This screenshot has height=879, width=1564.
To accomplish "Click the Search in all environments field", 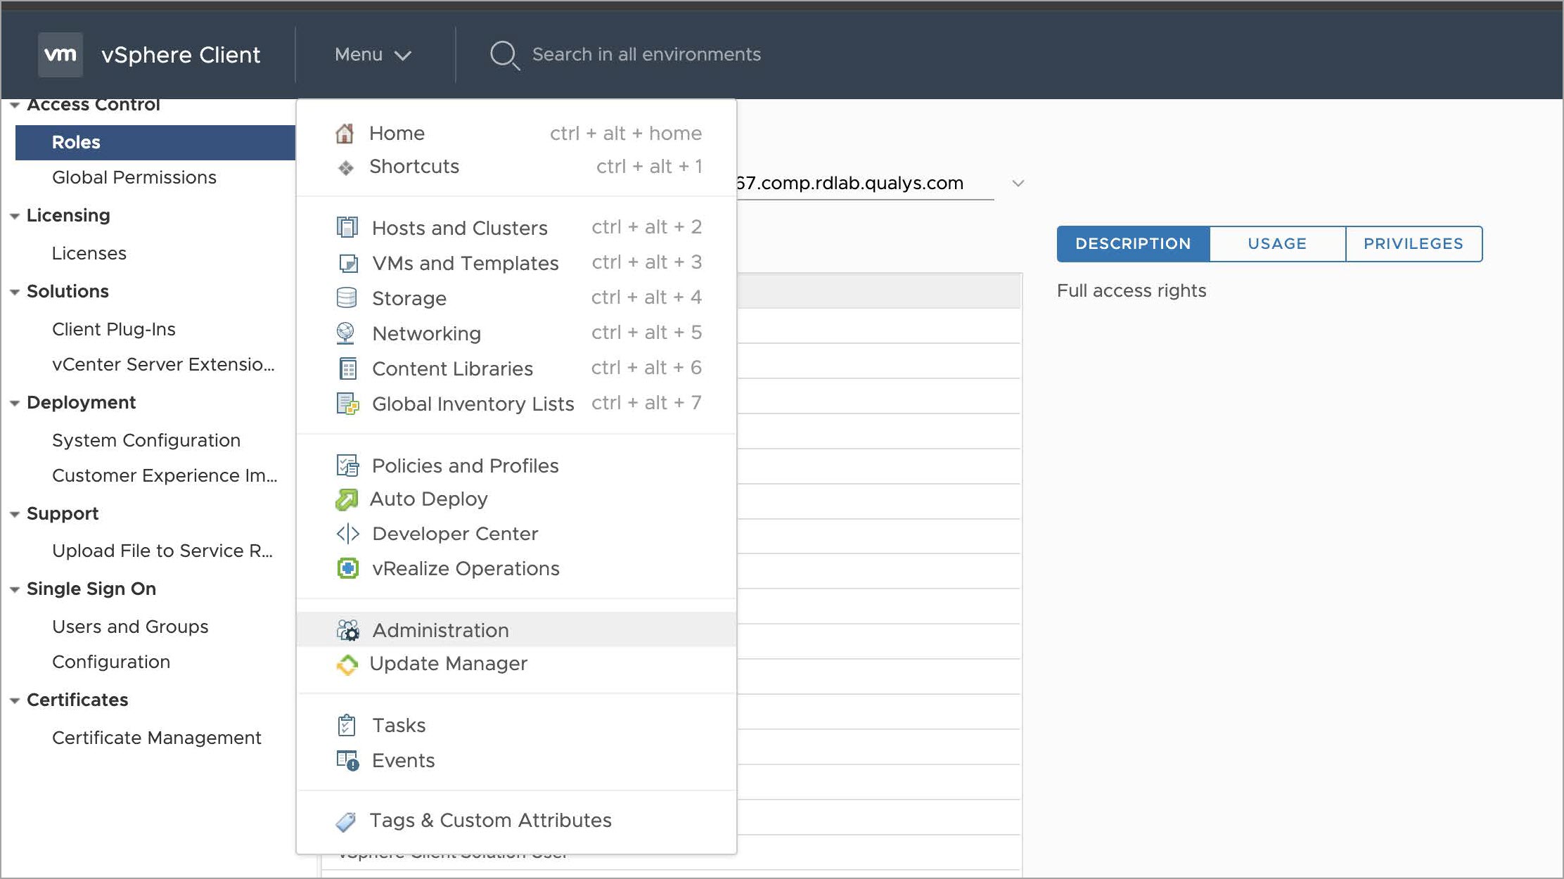I will [646, 54].
